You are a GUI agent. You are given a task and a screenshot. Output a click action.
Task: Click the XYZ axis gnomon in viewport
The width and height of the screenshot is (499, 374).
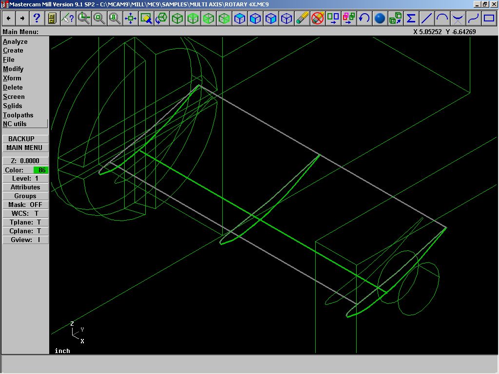click(x=77, y=332)
